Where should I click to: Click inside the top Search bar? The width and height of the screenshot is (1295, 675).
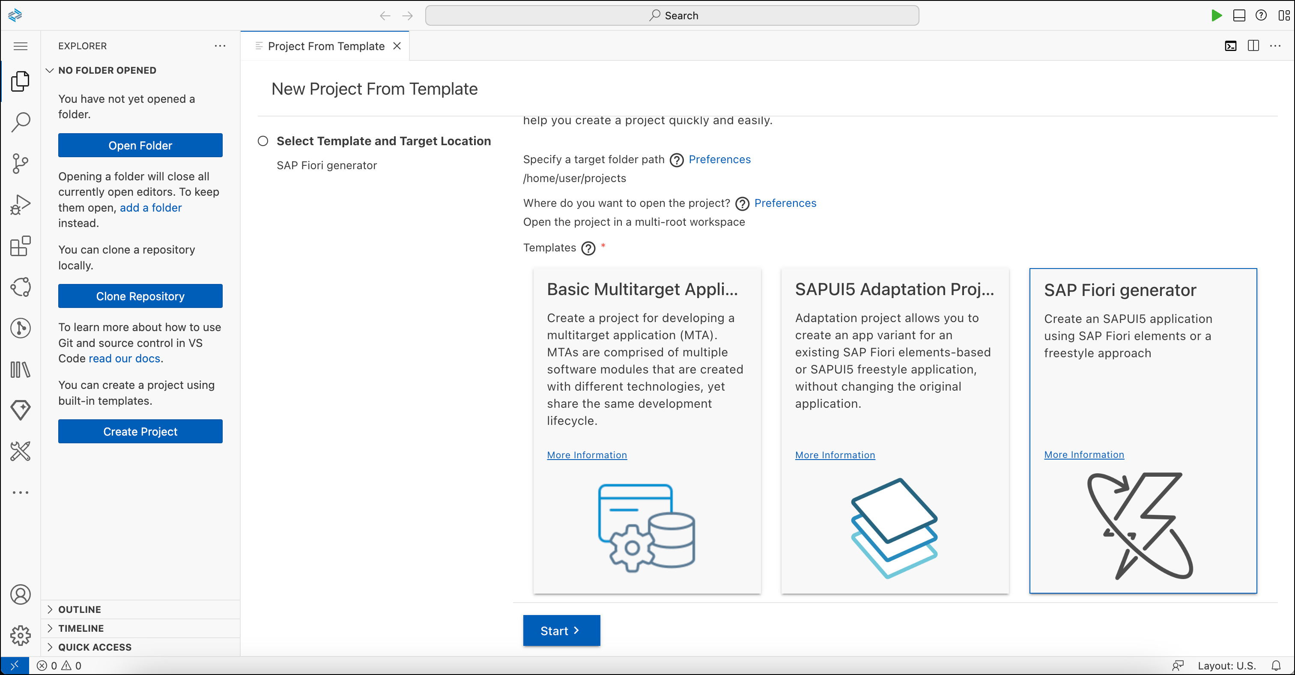[672, 15]
